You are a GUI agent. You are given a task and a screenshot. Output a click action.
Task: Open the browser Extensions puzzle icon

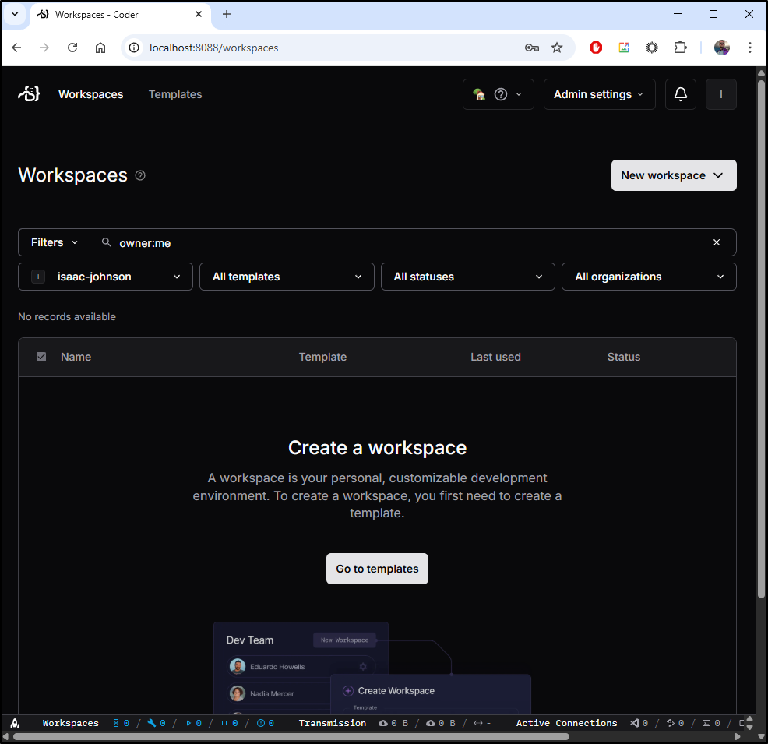click(x=680, y=48)
